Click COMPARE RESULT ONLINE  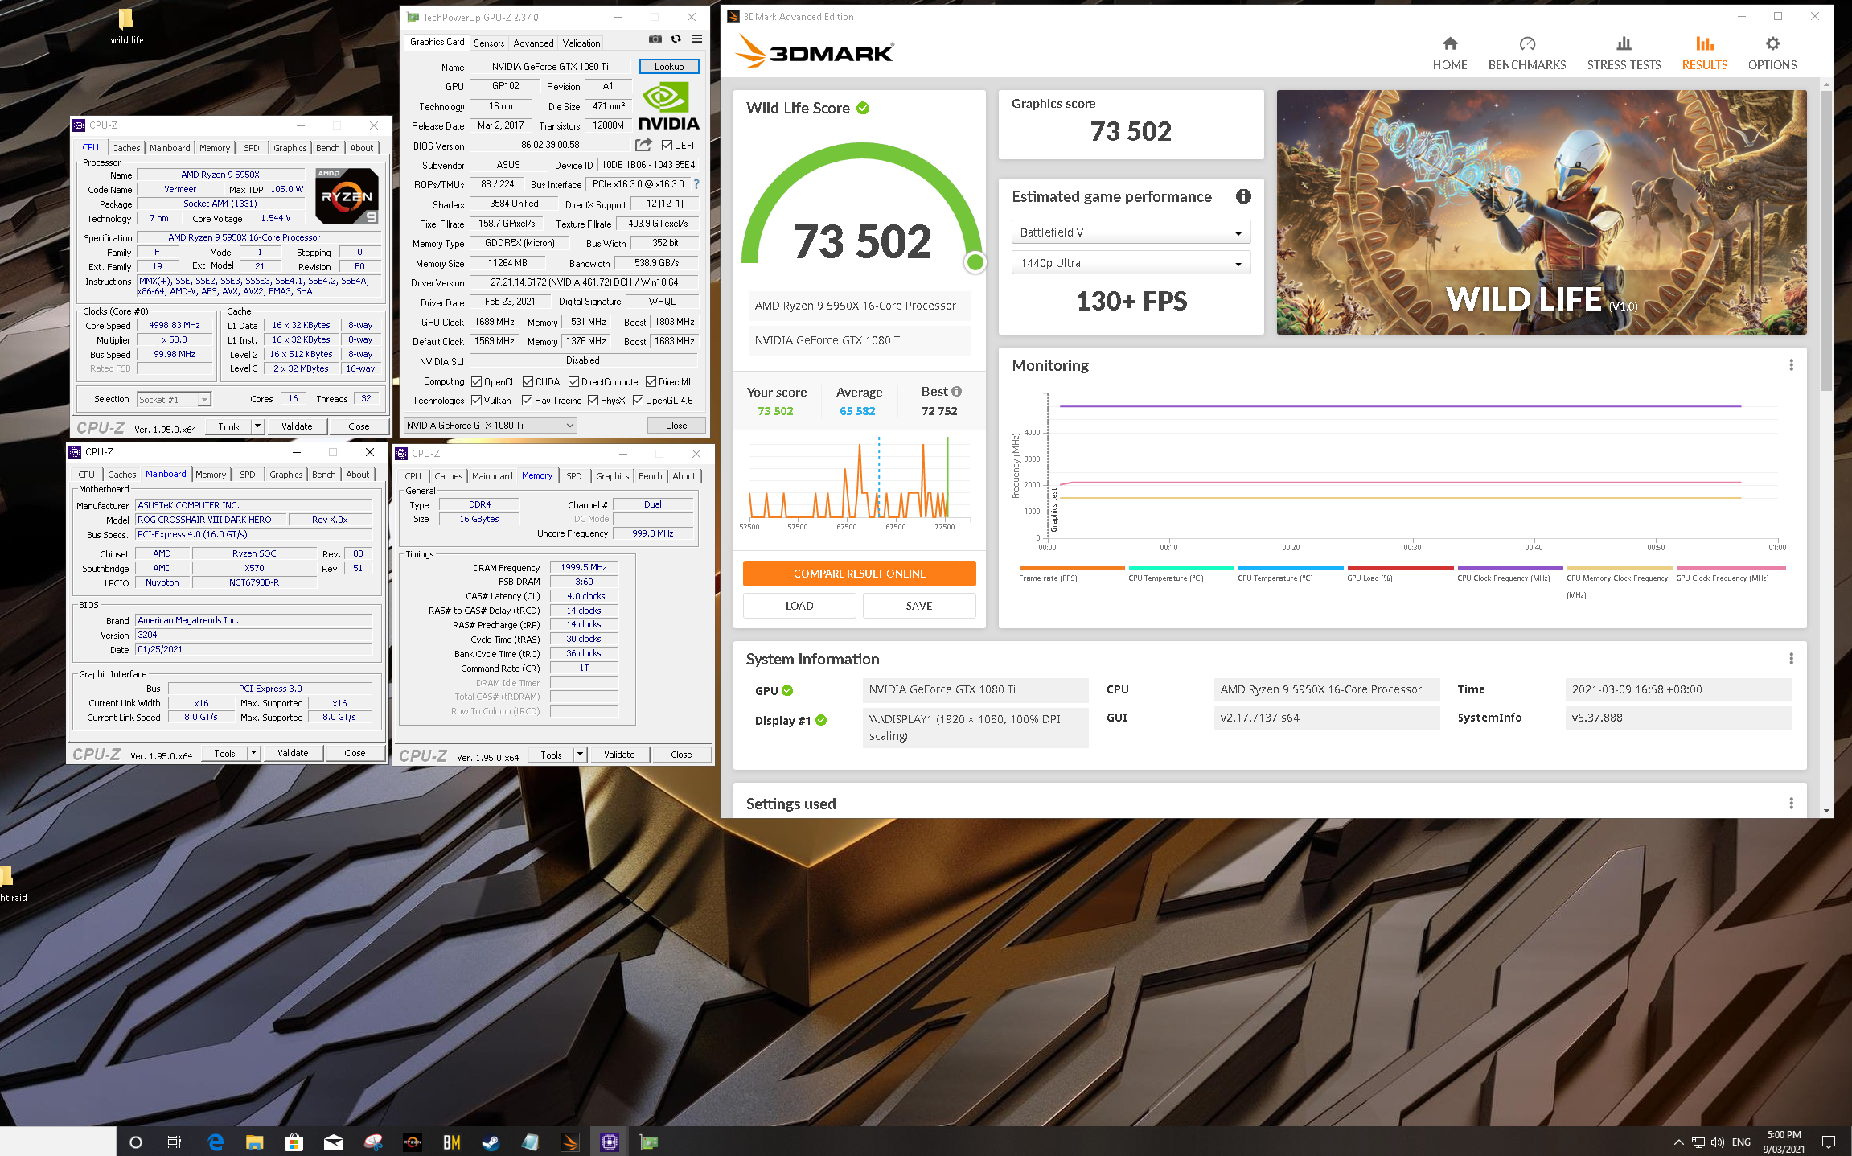[859, 574]
